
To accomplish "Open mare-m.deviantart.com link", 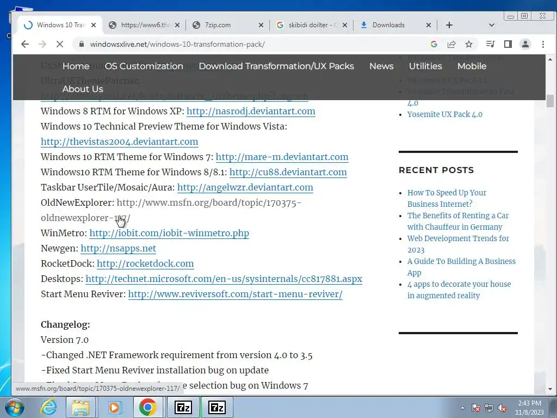I will [282, 157].
